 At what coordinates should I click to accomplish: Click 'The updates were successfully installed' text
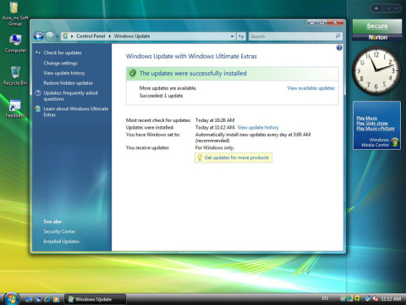[x=193, y=74]
